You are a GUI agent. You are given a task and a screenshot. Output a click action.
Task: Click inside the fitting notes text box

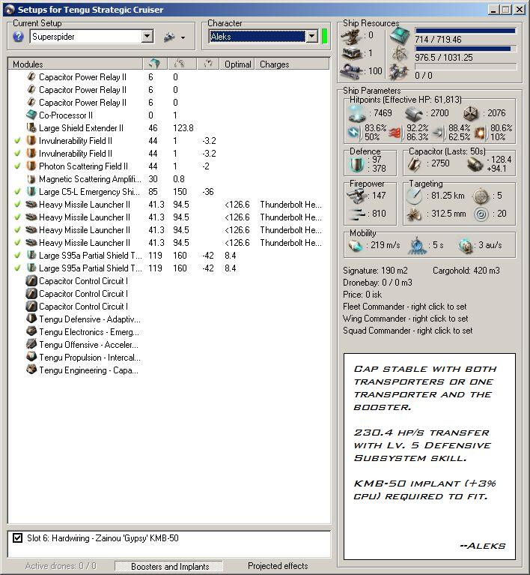pyautogui.click(x=429, y=457)
